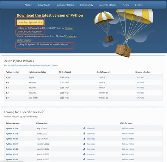Click download icon for Python 3.10.4

(84, 144)
